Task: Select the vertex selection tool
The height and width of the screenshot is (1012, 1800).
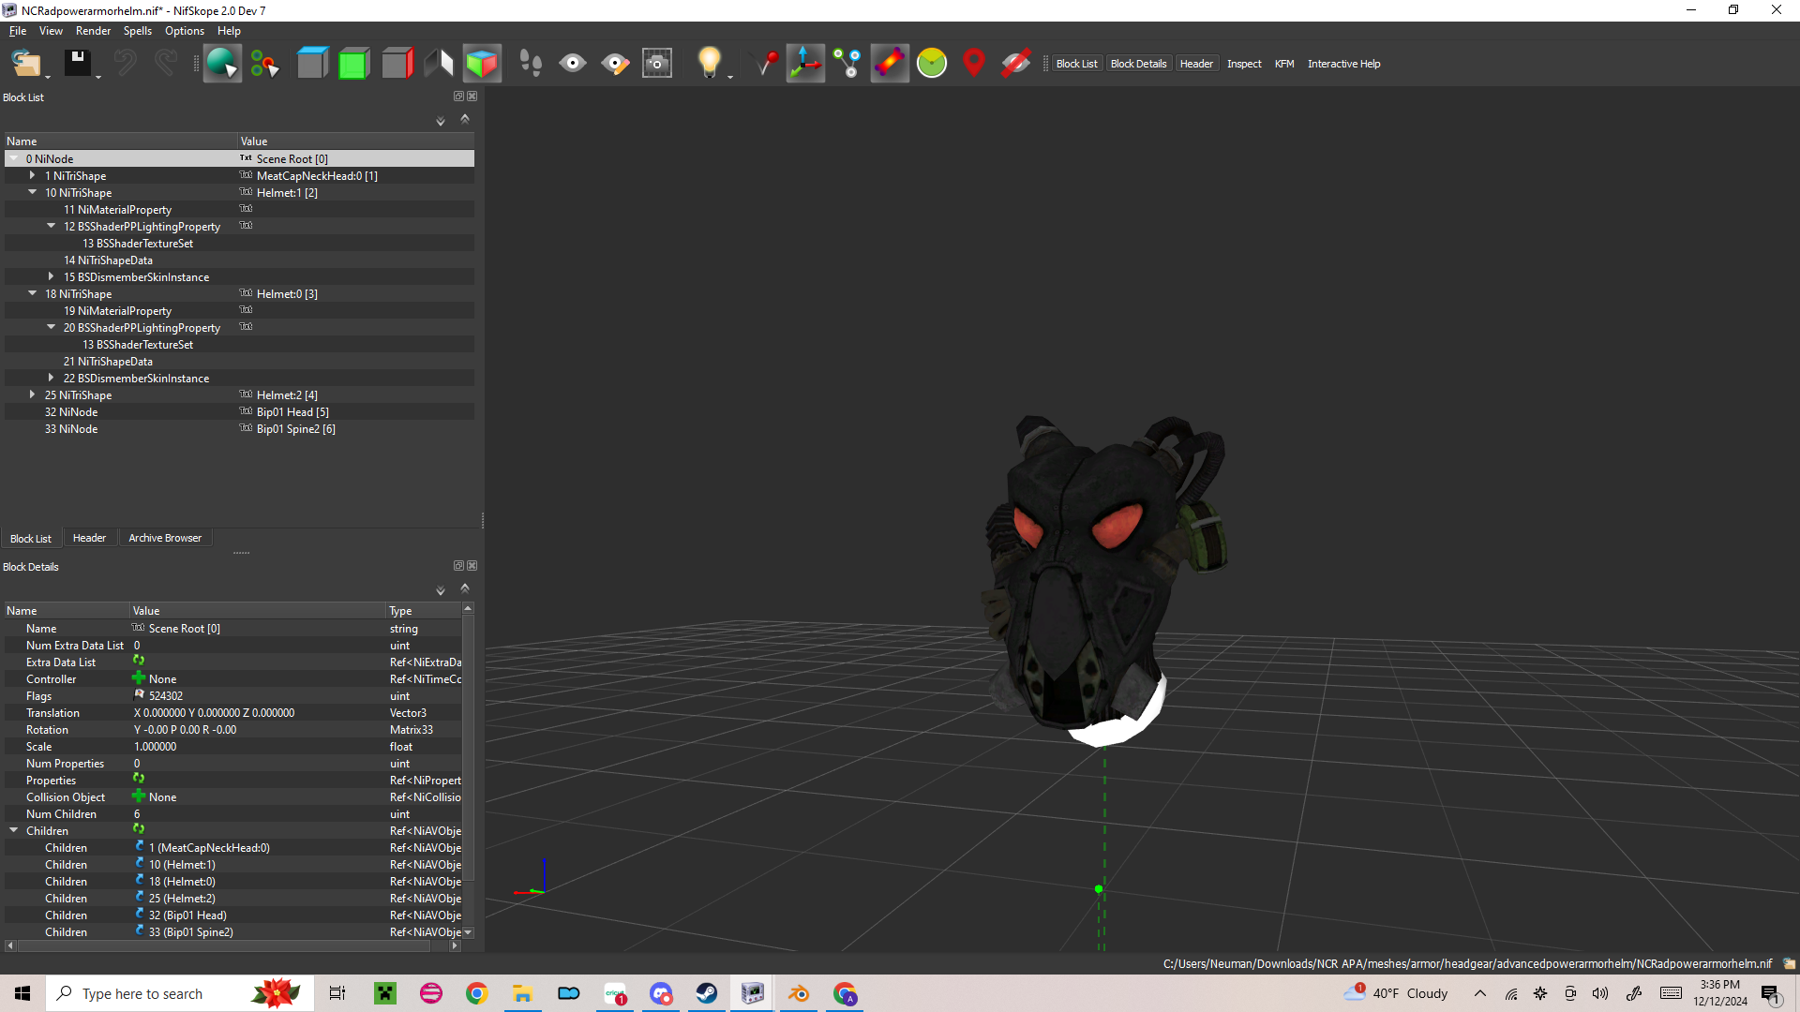Action: (264, 64)
